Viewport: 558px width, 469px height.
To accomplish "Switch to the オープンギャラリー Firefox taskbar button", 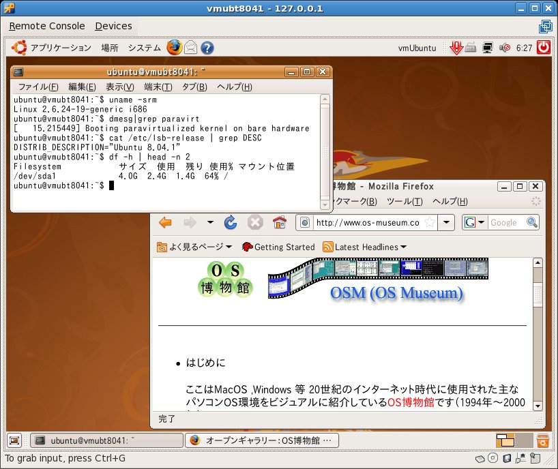I will pyautogui.click(x=262, y=440).
